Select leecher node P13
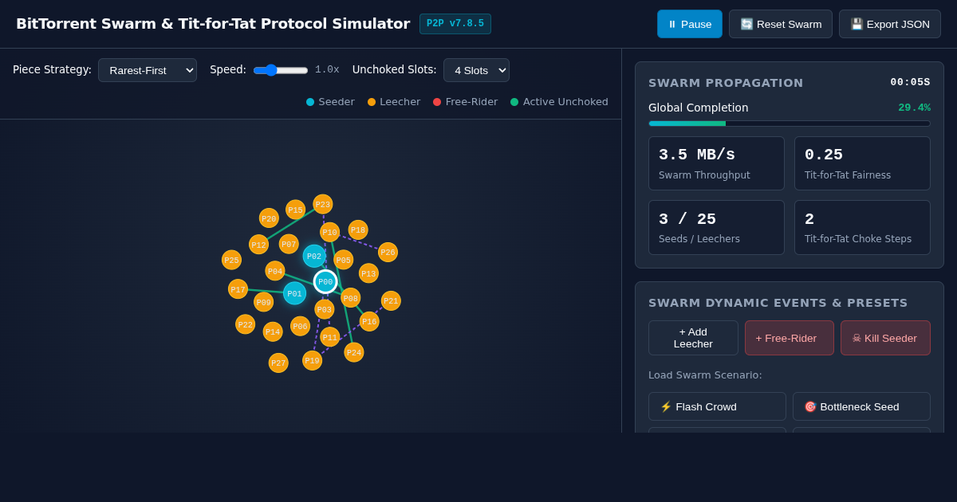 point(368,273)
